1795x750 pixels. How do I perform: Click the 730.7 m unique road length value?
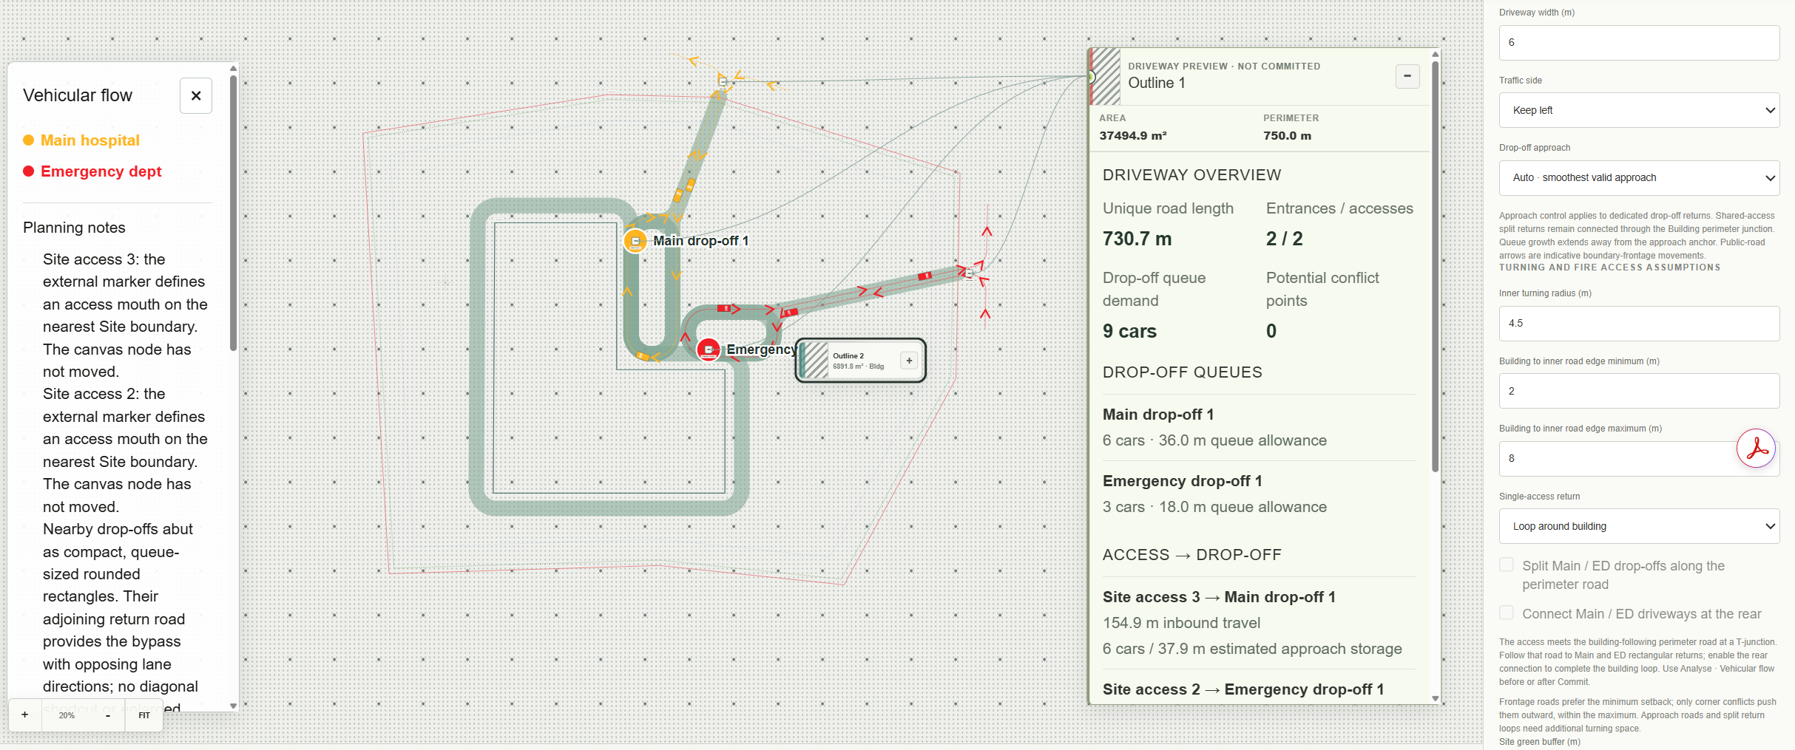point(1137,239)
